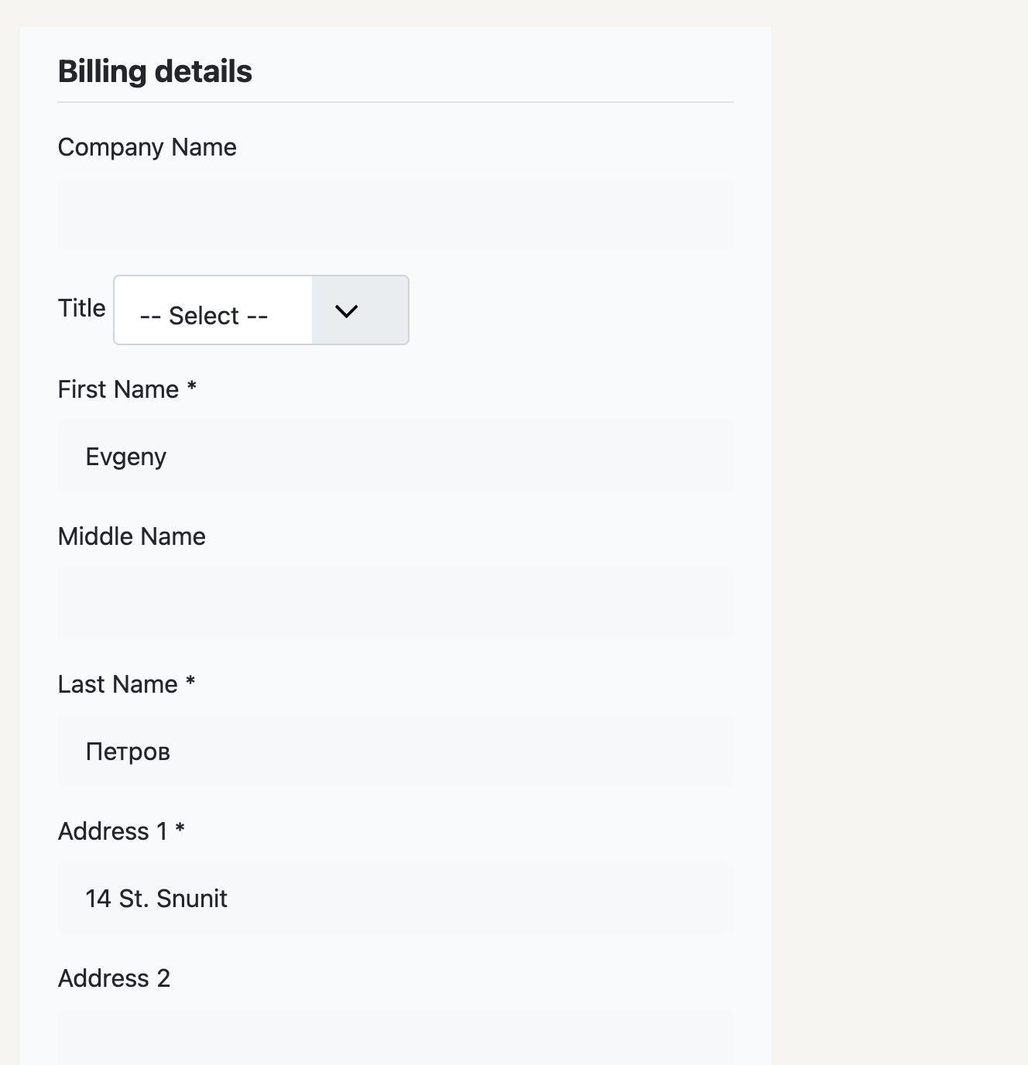Viewport: 1028px width, 1065px height.
Task: Click the 'Address 1' label text
Action: (x=113, y=831)
